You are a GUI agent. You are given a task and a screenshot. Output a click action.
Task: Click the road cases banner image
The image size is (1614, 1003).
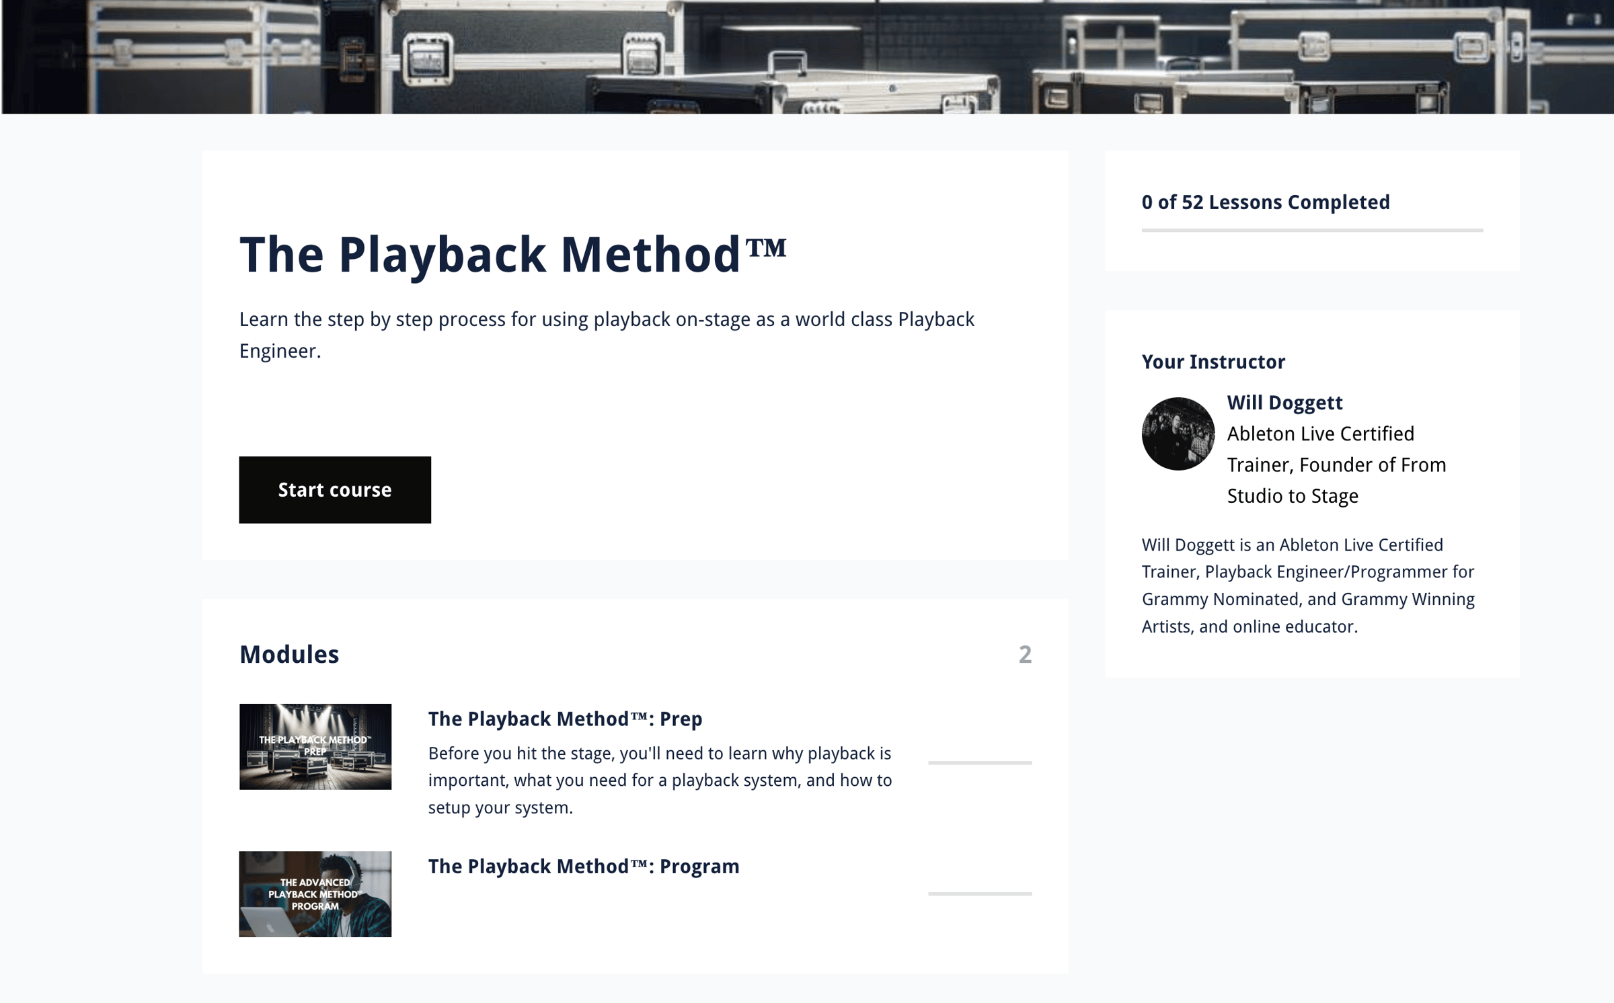coord(807,56)
